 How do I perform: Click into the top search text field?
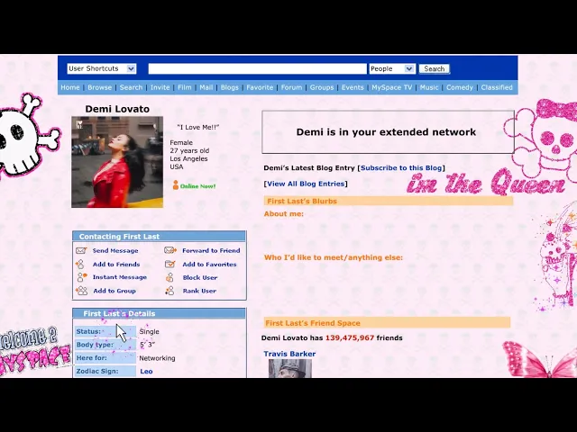point(257,68)
